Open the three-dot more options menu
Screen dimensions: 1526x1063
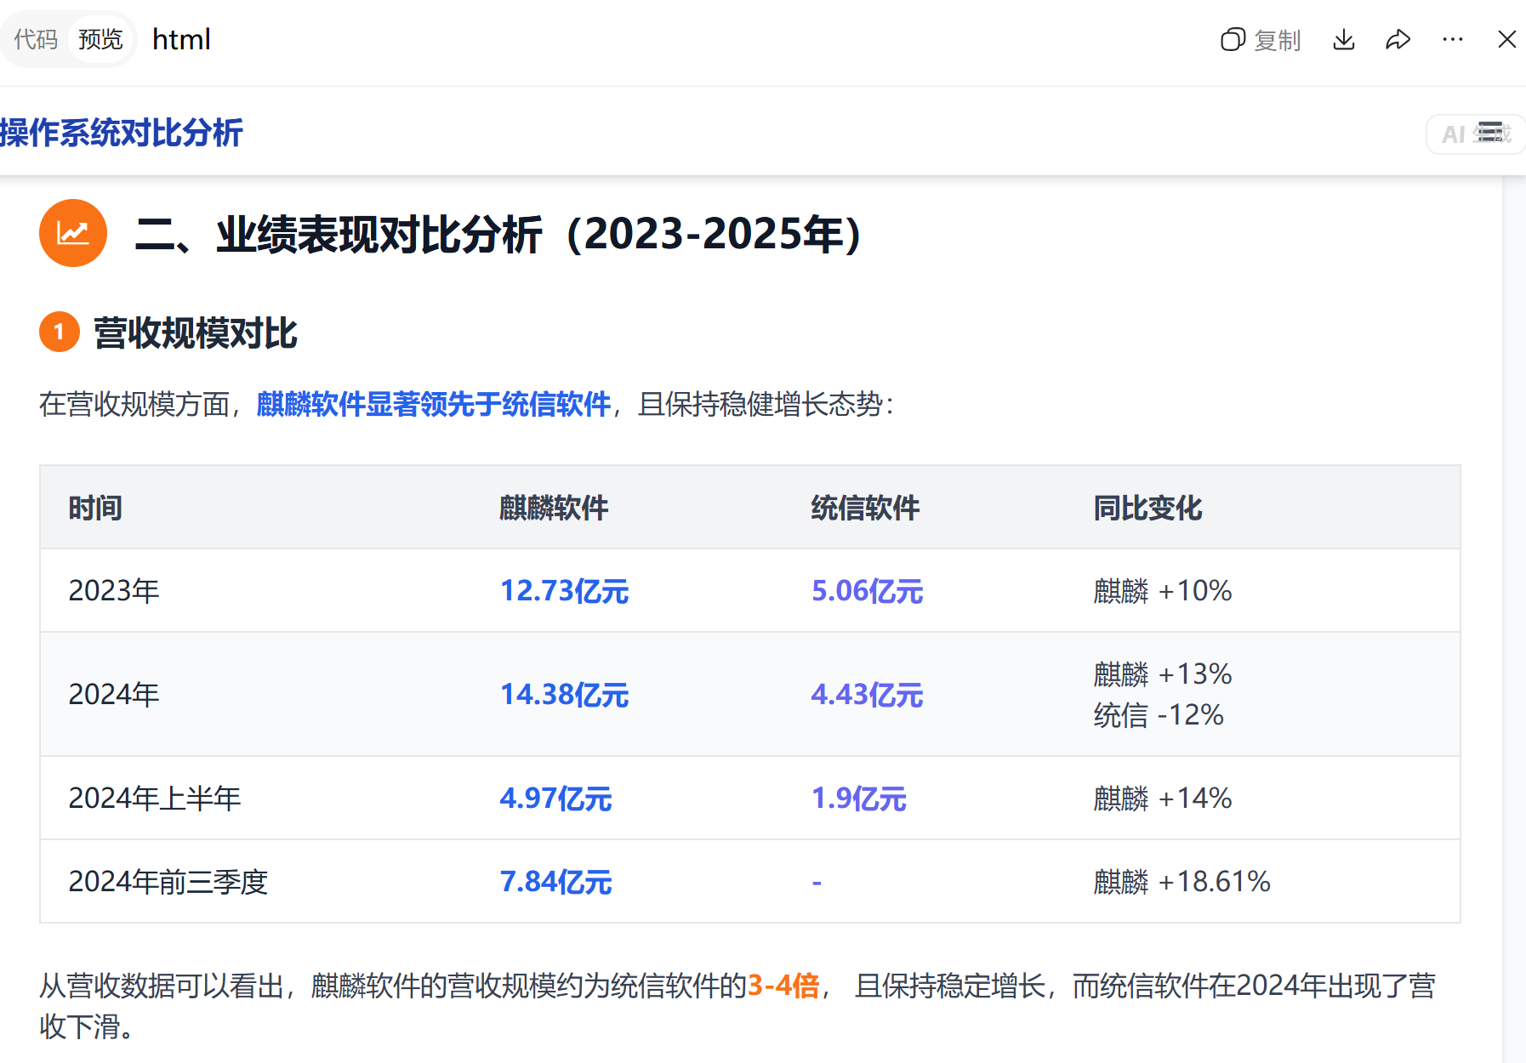(1453, 40)
